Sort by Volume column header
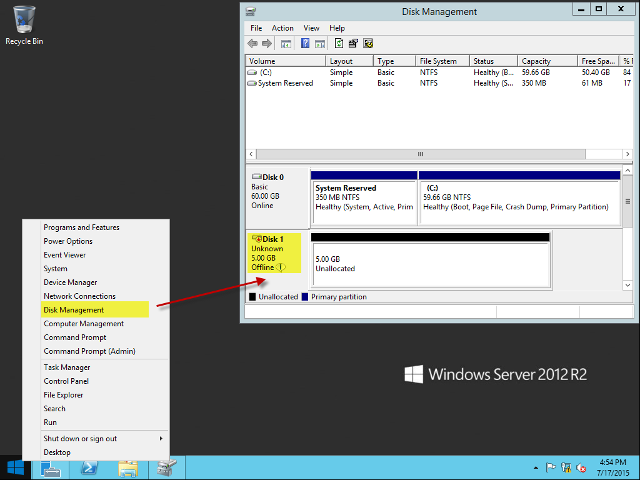The image size is (640, 480). click(x=285, y=61)
